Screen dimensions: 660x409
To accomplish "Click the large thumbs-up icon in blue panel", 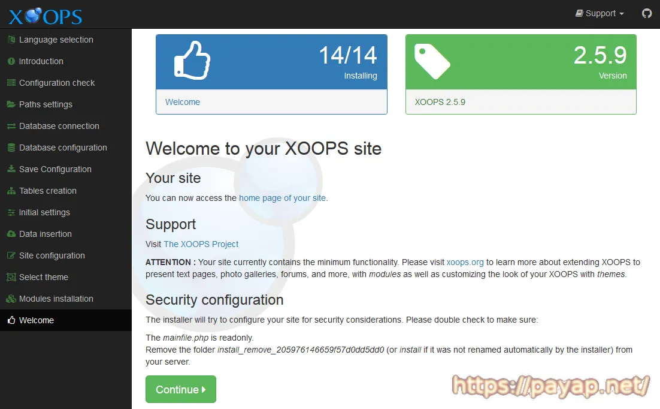I will click(x=192, y=61).
